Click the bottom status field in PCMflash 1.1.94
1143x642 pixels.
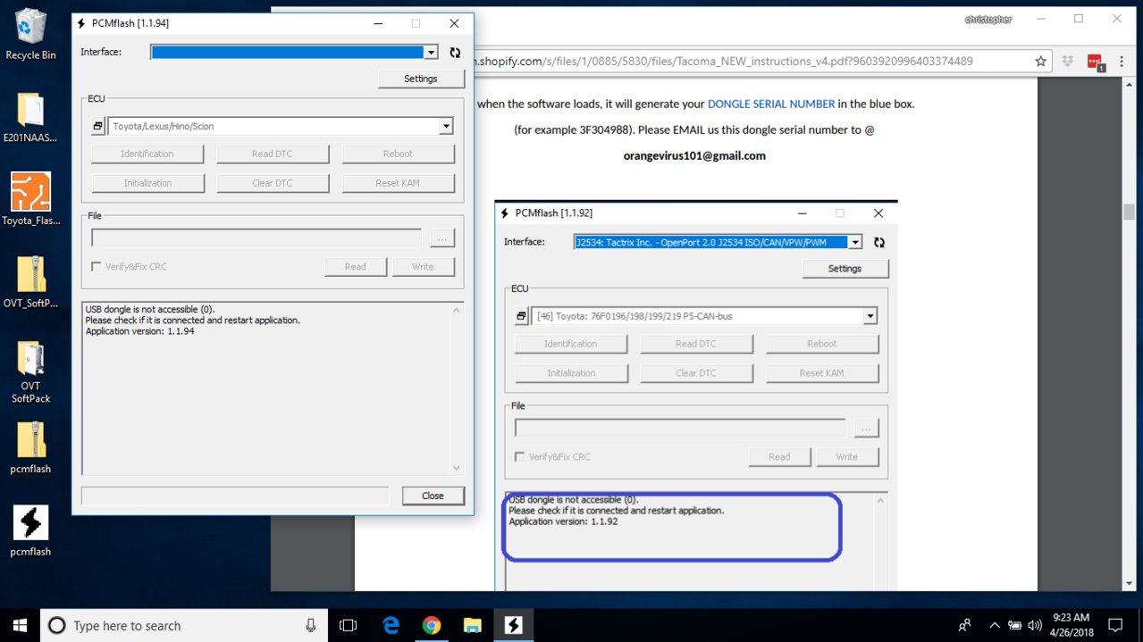coord(236,496)
